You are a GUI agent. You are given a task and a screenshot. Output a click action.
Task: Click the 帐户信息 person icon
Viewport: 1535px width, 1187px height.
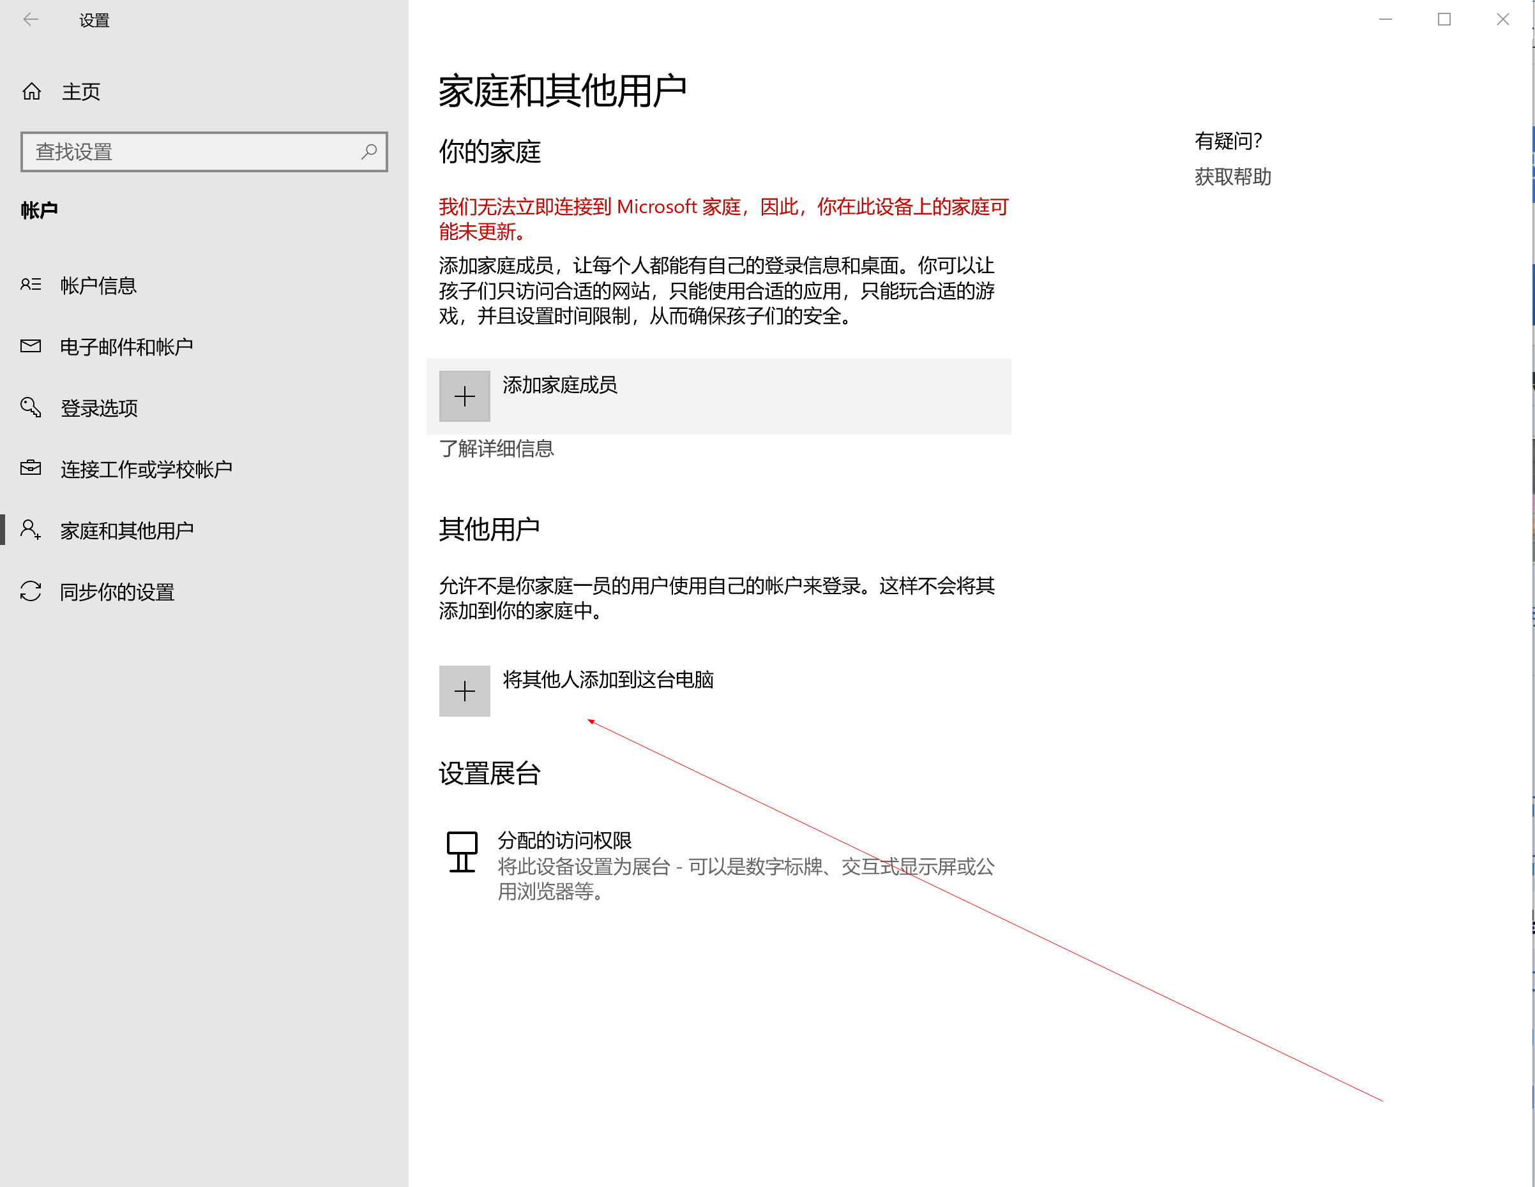31,285
